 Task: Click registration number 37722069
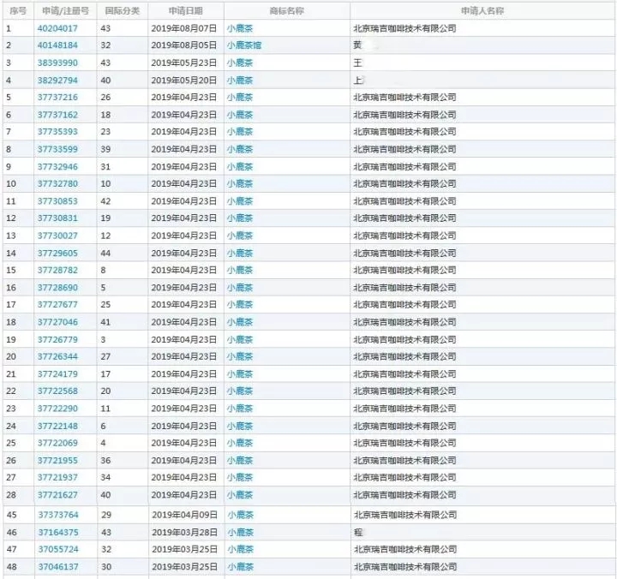click(57, 443)
